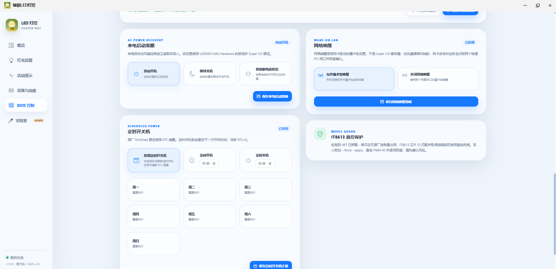Click the refresh icon in 恢复断电前状态 card
Image resolution: width=556 pixels, height=269 pixels.
(248, 74)
